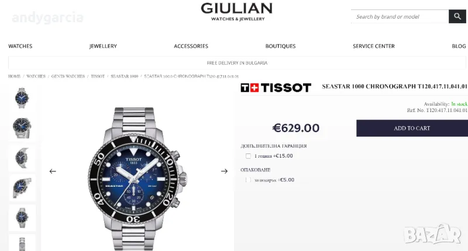
Task: Show previous watch image with left arrow
Action: point(53,171)
